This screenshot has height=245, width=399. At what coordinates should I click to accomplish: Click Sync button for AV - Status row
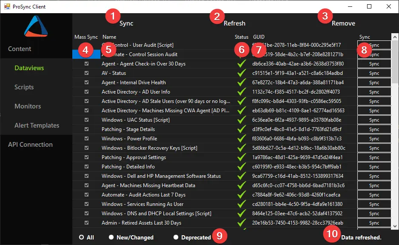[x=374, y=73]
